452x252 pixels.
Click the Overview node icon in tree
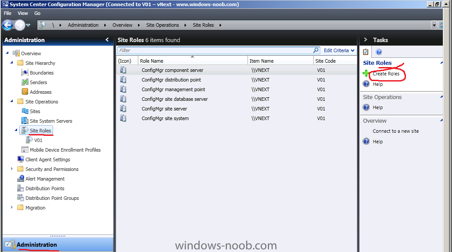(x=16, y=53)
